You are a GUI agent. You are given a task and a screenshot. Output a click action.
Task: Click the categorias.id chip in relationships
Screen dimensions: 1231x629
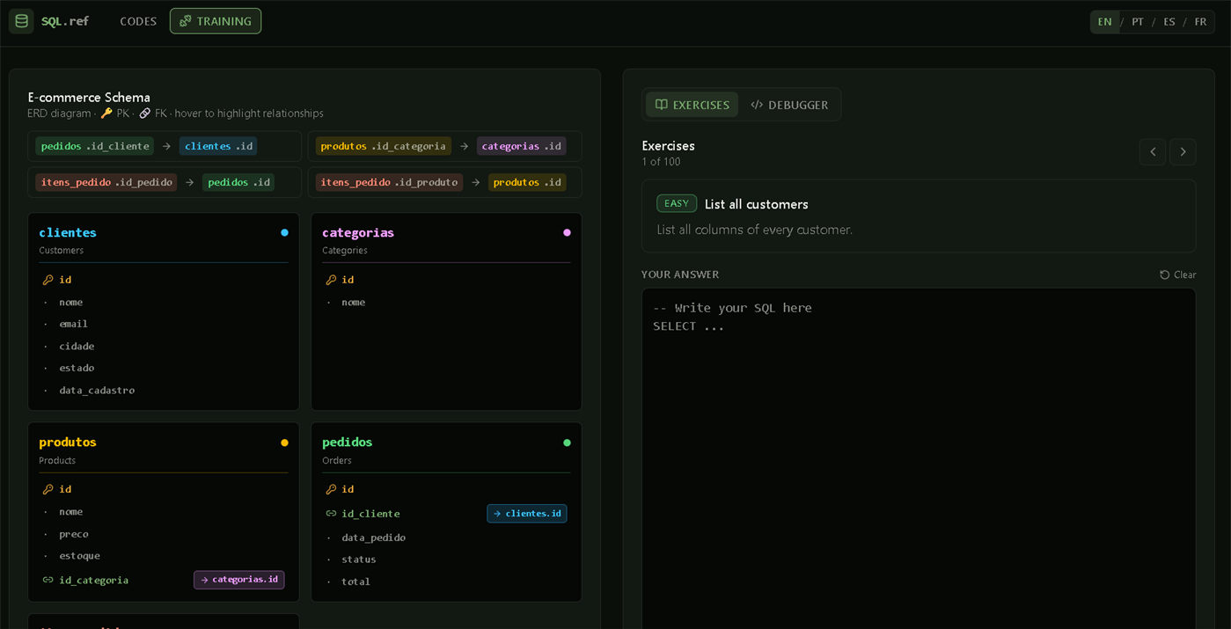tap(521, 146)
